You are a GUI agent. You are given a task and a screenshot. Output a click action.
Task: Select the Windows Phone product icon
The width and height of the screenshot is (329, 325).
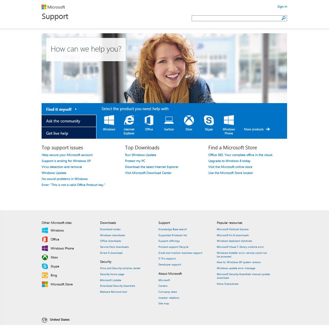(229, 120)
